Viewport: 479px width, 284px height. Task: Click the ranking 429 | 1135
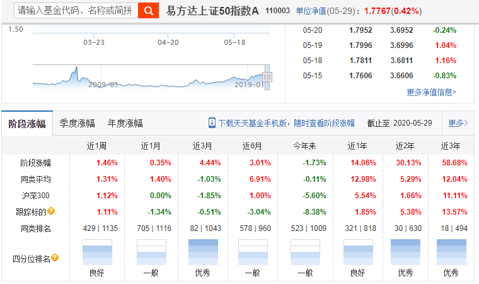point(100,228)
